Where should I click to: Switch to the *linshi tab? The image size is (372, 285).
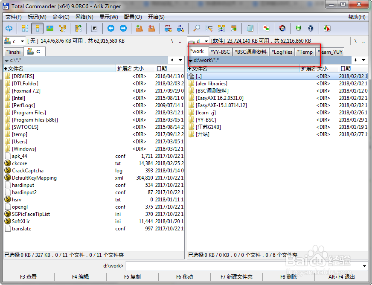point(14,52)
